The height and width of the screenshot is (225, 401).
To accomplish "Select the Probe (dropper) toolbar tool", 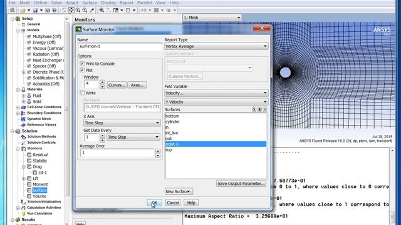I will coord(92,10).
